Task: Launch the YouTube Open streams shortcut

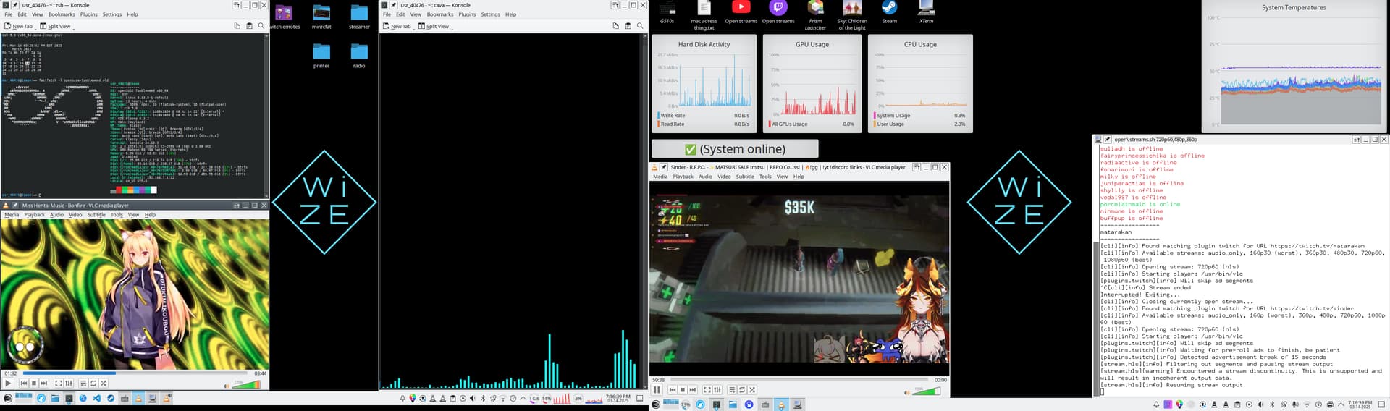Action: 741,12
